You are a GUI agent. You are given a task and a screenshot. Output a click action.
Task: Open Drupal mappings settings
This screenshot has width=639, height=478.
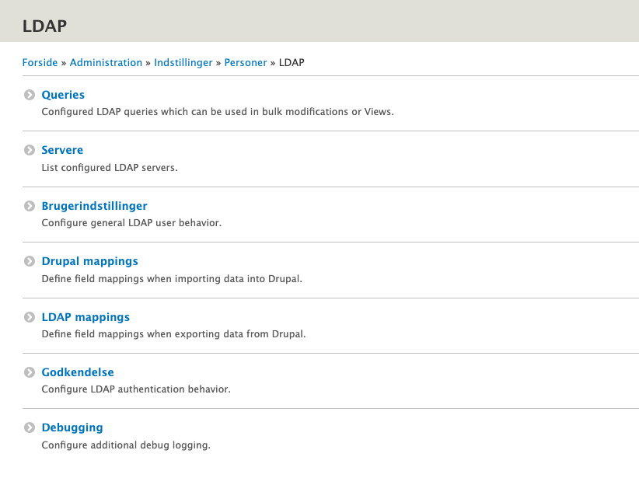pos(90,261)
